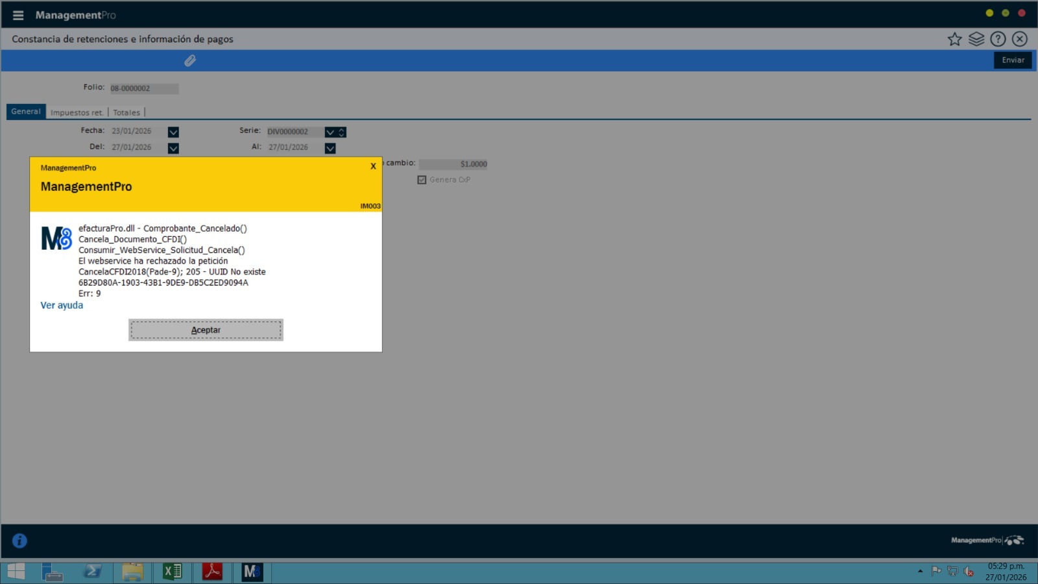Mark this screen as favorite with star
The image size is (1038, 584).
coord(954,39)
